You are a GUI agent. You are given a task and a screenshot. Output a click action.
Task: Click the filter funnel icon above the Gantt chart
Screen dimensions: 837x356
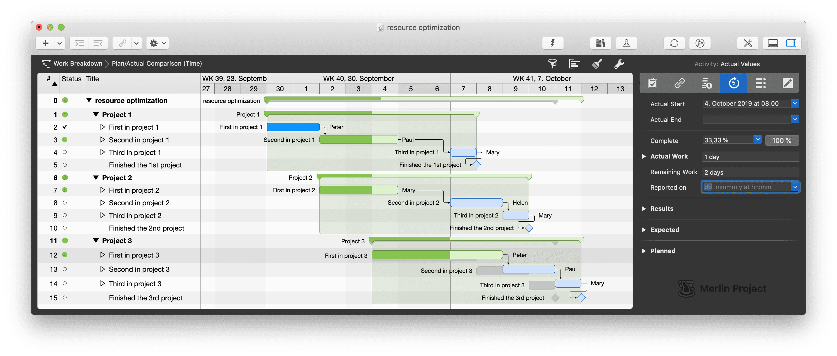[x=552, y=64]
